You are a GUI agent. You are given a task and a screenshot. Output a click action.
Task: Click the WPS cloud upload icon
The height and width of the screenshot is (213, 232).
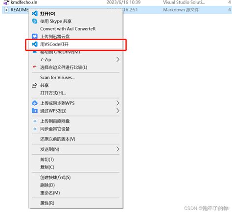35,103
